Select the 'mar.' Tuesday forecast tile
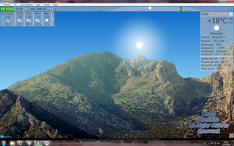This screenshot has width=234, height=146. click(x=46, y=19)
